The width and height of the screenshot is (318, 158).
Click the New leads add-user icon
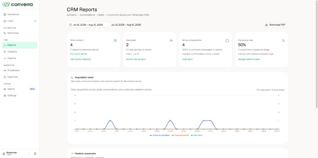tap(171, 41)
